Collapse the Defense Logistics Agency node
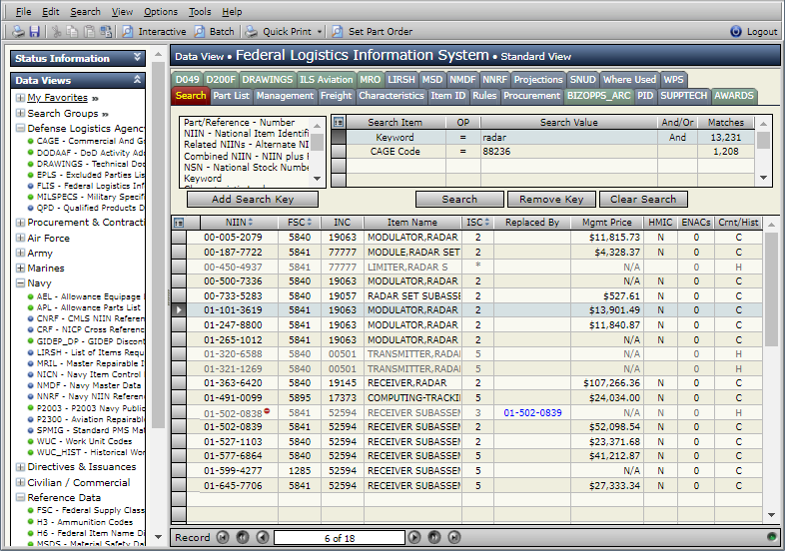Viewport: 785px width, 551px height. 20,128
